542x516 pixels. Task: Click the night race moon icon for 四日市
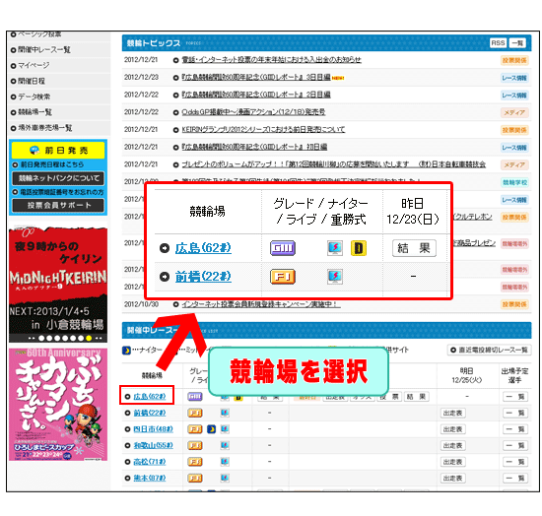(211, 429)
